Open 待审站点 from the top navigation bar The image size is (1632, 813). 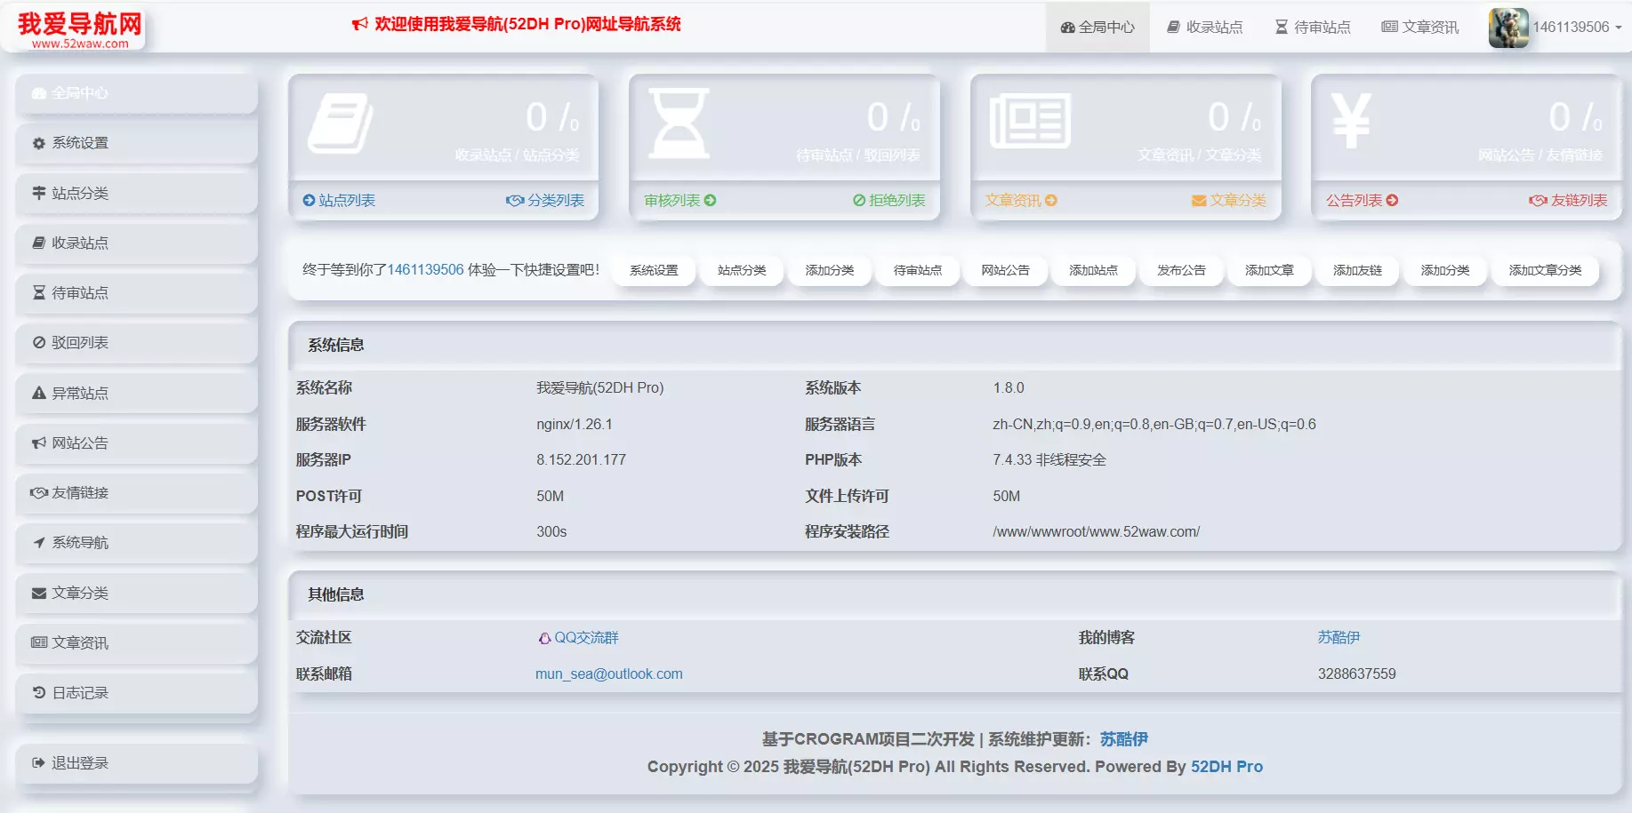(1312, 28)
